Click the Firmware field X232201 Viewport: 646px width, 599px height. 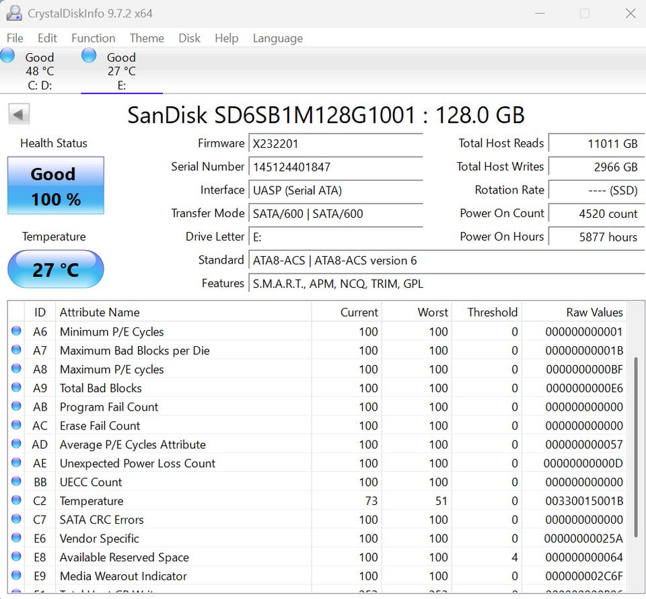(336, 144)
